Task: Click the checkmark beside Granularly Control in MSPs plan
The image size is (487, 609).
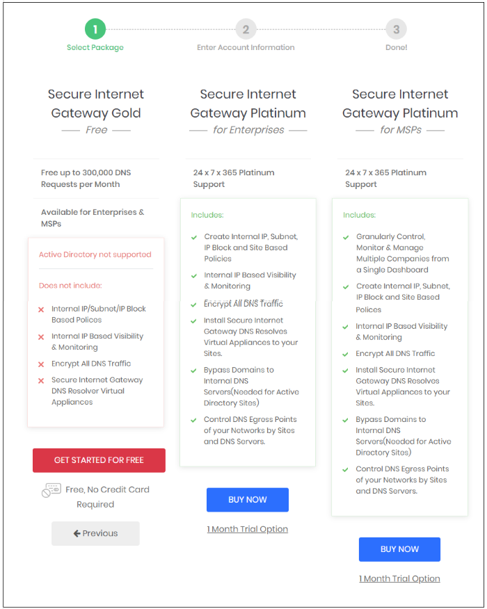Action: [x=346, y=237]
